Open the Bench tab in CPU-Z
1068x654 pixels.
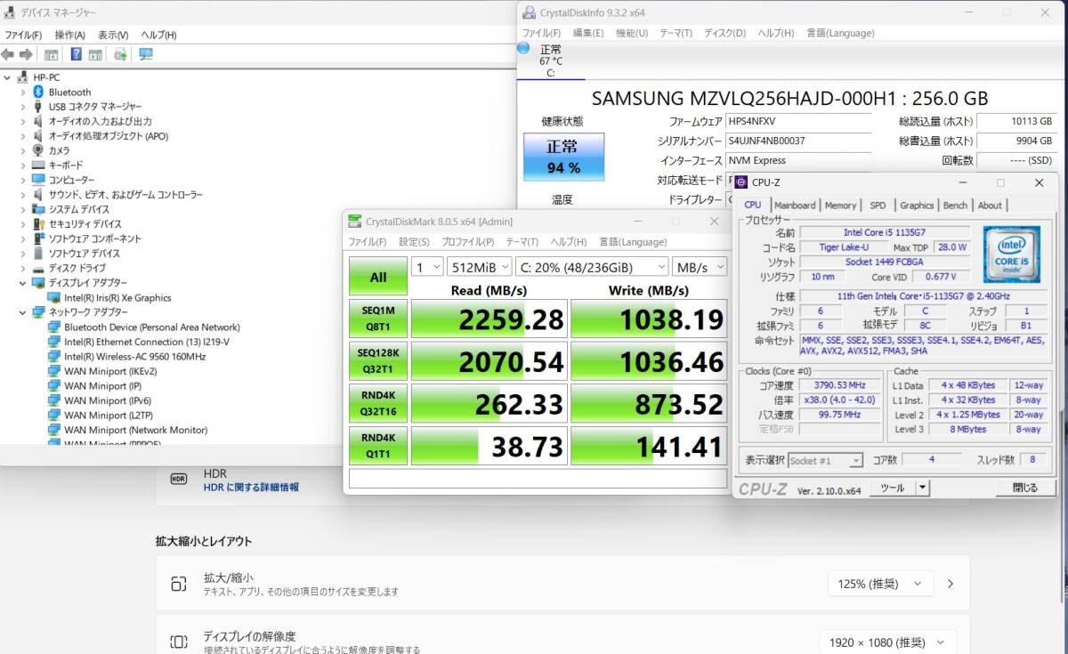click(955, 206)
